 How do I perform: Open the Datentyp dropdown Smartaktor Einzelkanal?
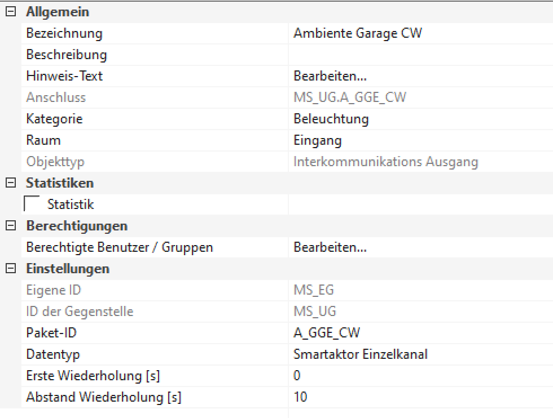tap(418, 354)
